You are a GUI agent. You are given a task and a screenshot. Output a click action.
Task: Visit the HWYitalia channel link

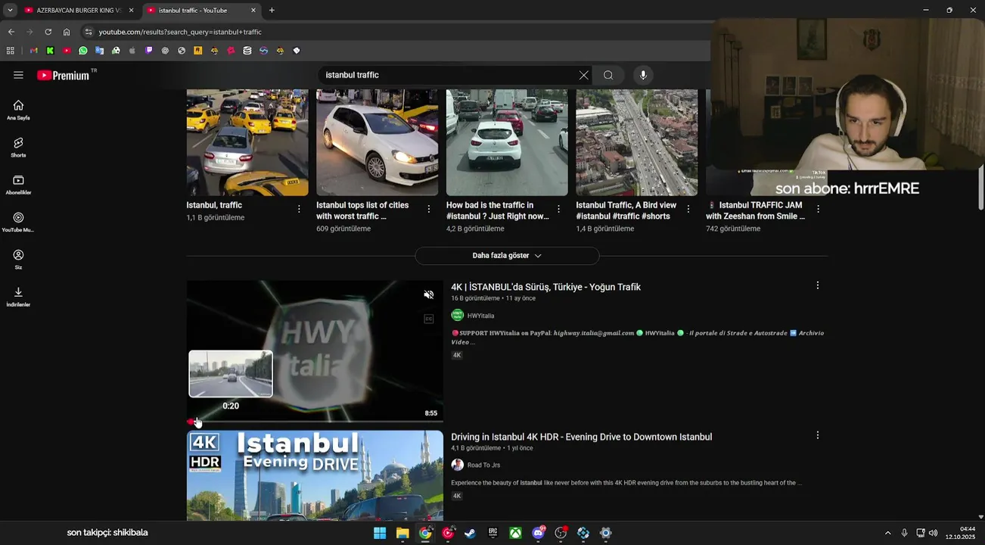point(480,316)
